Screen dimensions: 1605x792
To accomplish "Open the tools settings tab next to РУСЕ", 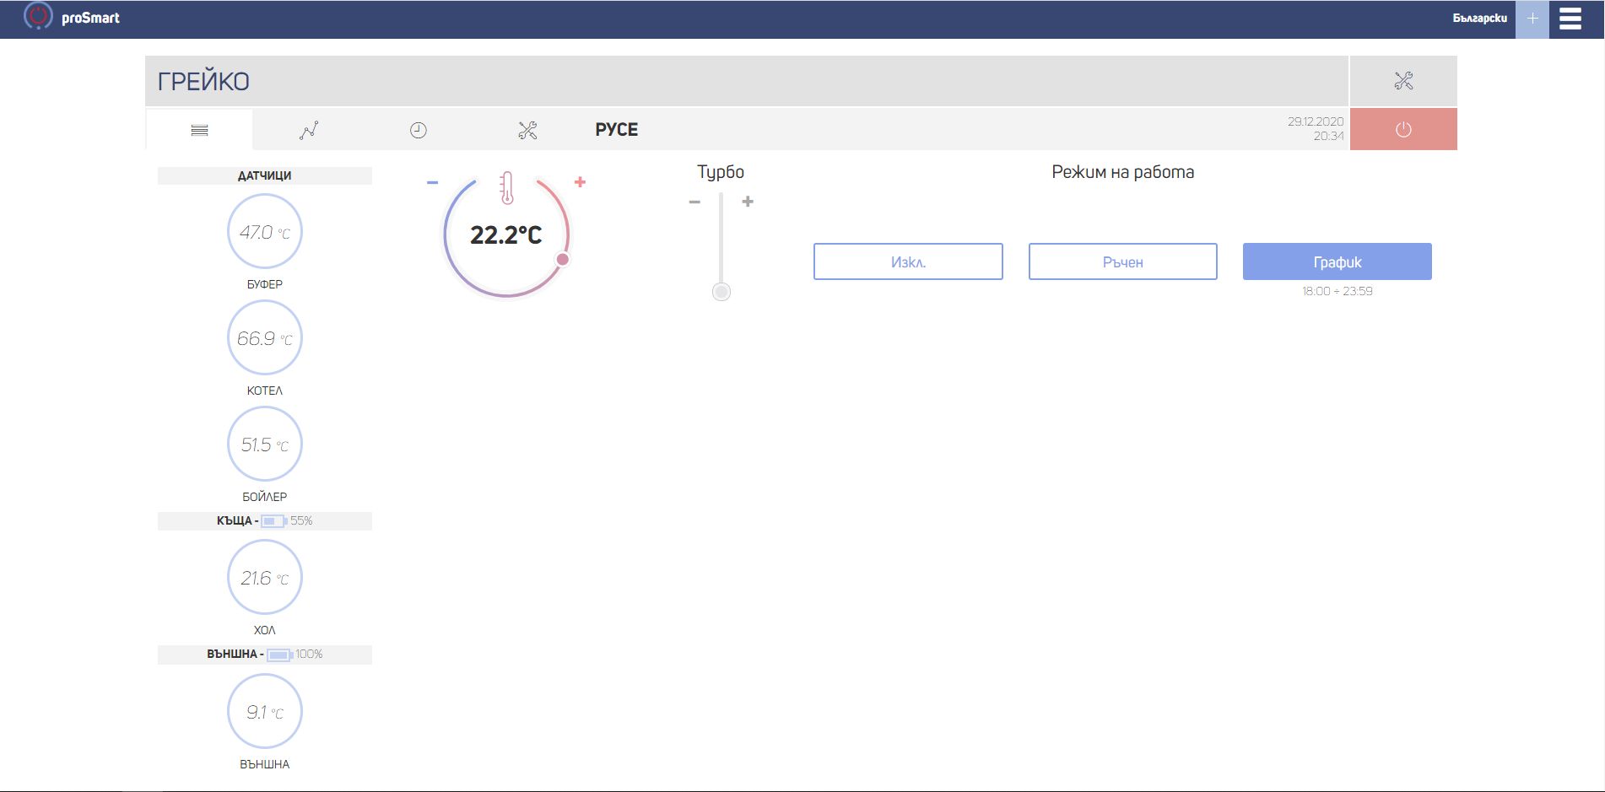I will pyautogui.click(x=527, y=130).
